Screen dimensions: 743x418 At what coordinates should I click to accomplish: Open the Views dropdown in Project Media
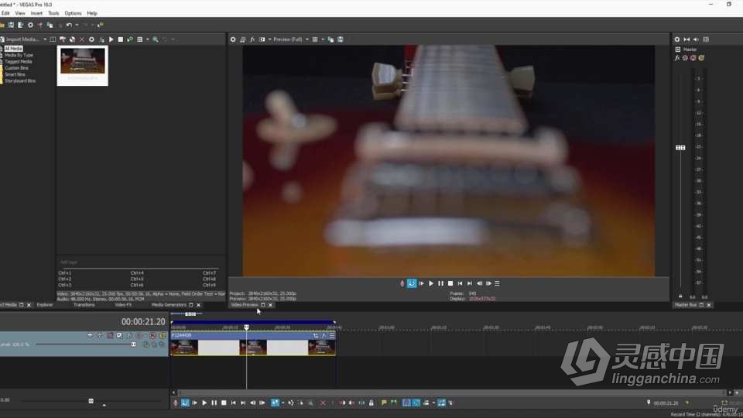coord(147,39)
